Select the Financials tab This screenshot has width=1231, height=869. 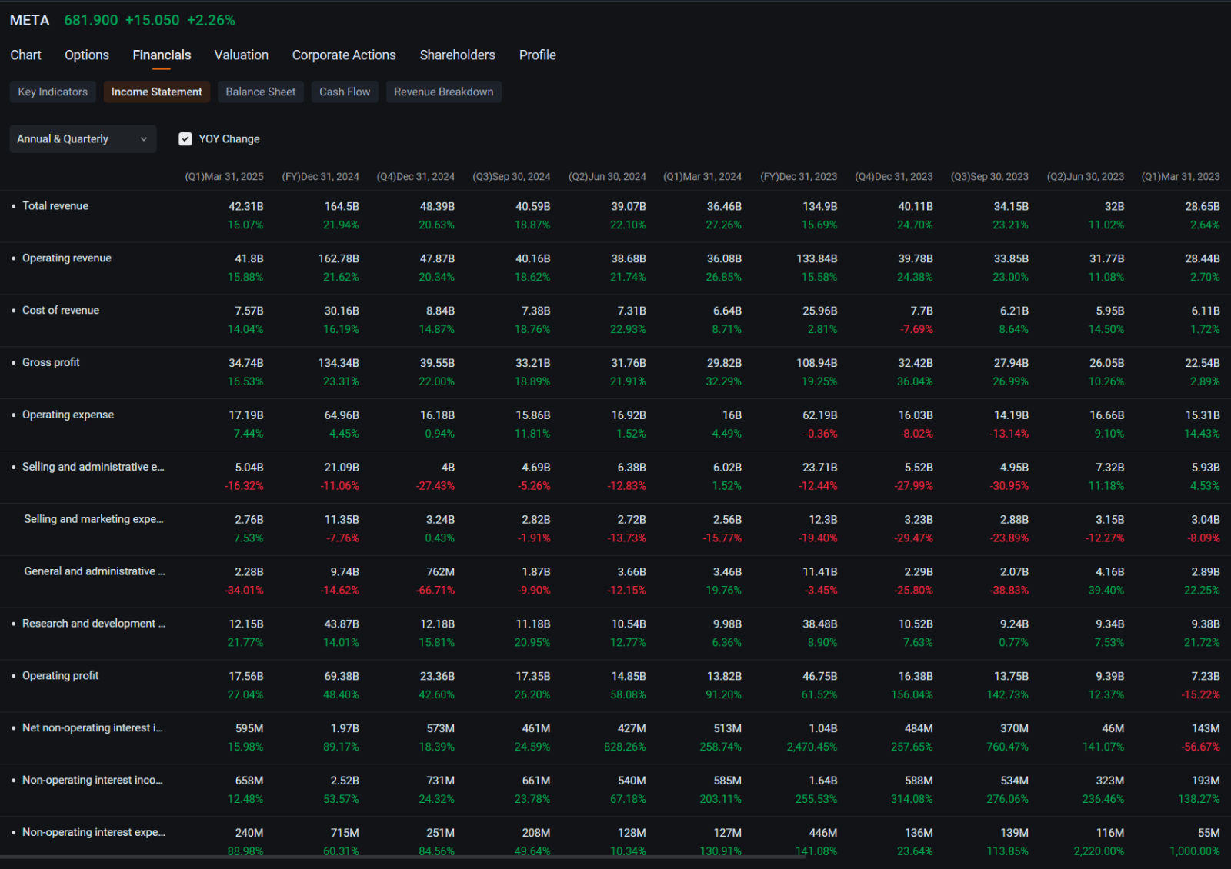[x=162, y=55]
